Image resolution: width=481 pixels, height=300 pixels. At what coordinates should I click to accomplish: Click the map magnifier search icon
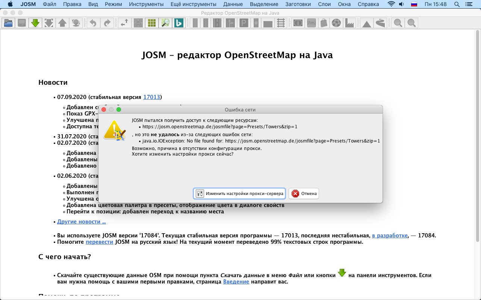pos(165,23)
